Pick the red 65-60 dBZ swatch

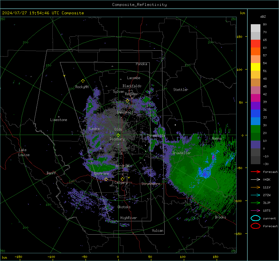[255, 43]
